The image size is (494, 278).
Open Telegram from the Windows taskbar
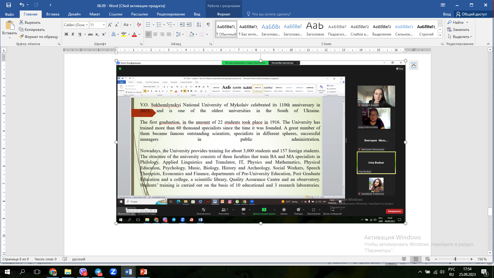pyautogui.click(x=98, y=272)
